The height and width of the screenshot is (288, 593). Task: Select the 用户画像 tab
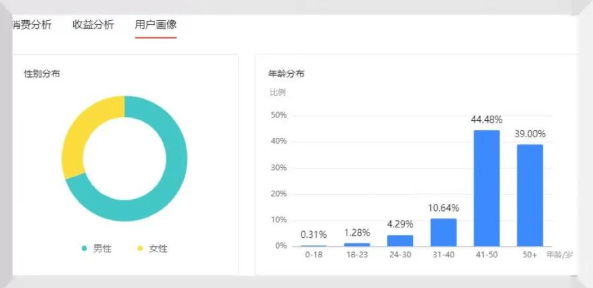155,25
